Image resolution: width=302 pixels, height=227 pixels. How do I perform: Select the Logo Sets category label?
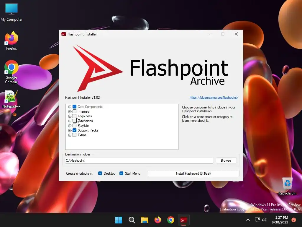coord(85,116)
